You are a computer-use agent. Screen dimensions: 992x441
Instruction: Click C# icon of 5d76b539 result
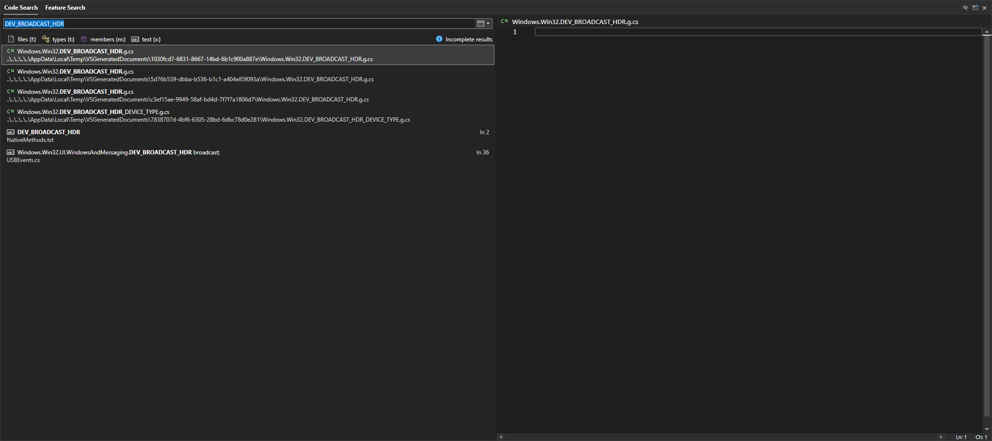point(11,71)
